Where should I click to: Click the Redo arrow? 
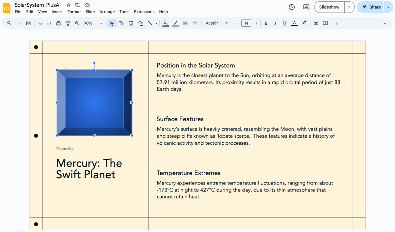pos(49,23)
